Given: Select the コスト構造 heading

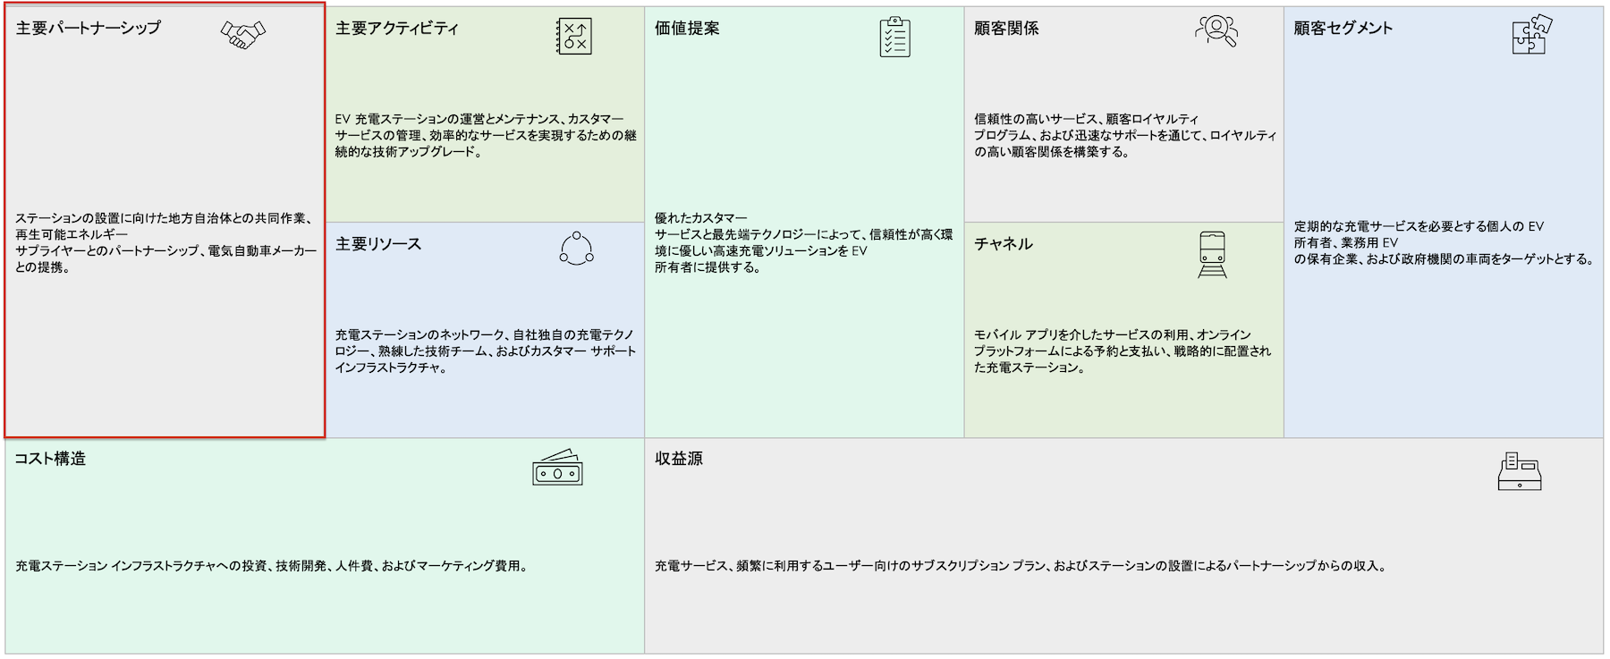Looking at the screenshot, I should click(x=50, y=459).
